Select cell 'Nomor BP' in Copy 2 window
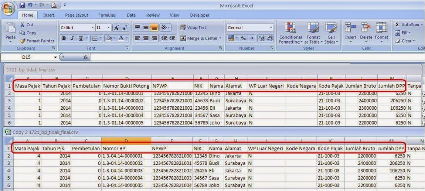This screenshot has height=191, width=425. tap(126, 149)
